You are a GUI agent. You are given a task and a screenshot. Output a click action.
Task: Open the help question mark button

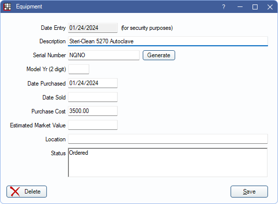click(x=224, y=7)
